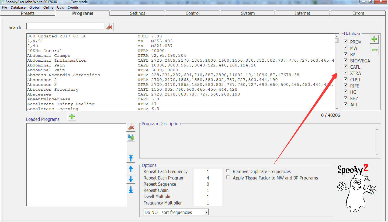Viewport: 388px width, 222px height.
Task: Open the Global menu
Action: pyautogui.click(x=34, y=7)
